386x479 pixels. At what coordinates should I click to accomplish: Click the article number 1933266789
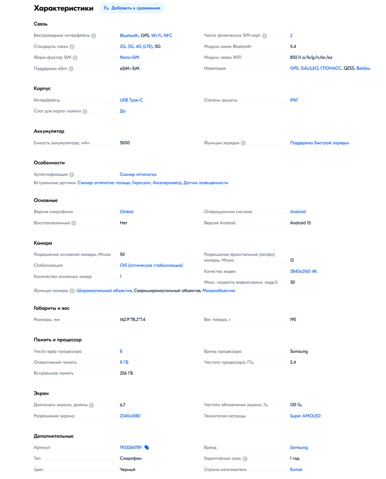pyautogui.click(x=130, y=447)
